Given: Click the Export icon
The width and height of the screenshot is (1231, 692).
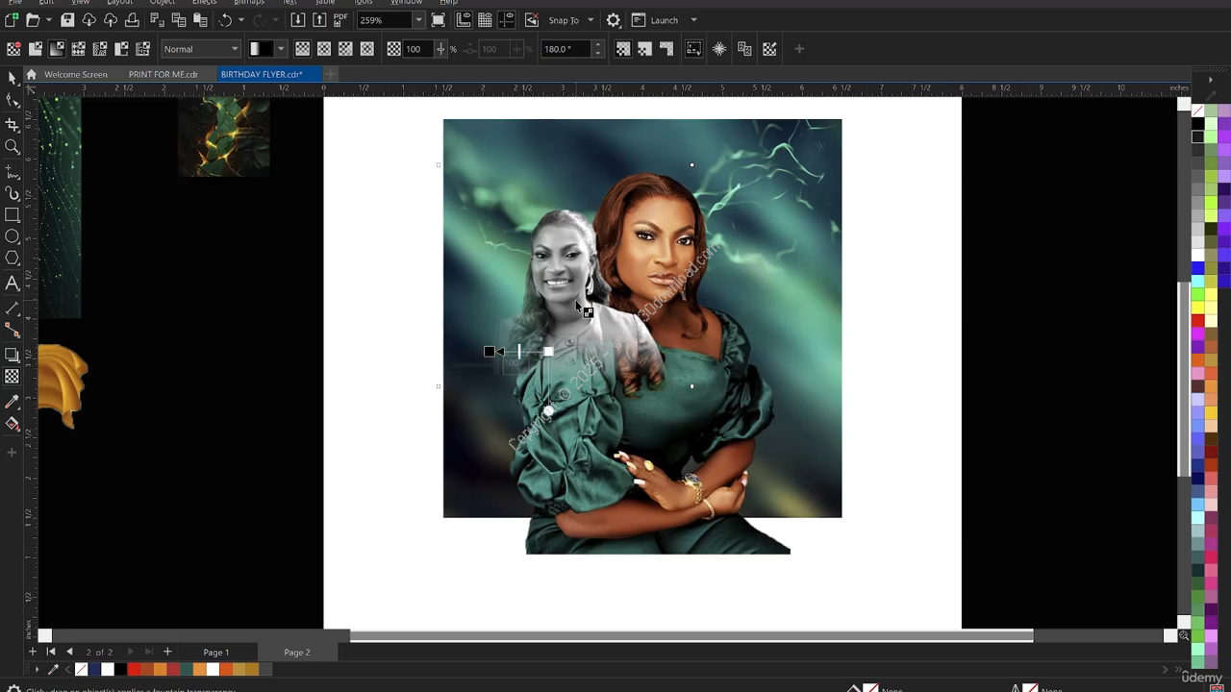Looking at the screenshot, I should [x=319, y=20].
